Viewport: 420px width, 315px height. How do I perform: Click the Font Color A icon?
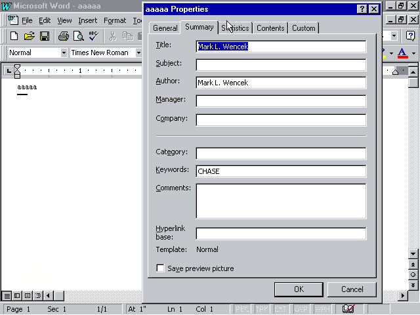click(x=402, y=52)
